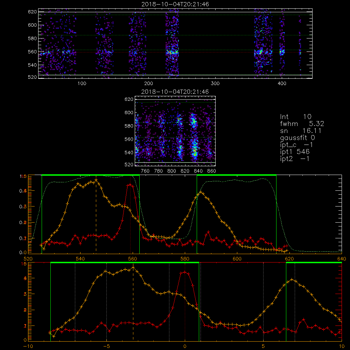
Task: Select y-axis label 620 of top spectrogram
Action: point(32,12)
